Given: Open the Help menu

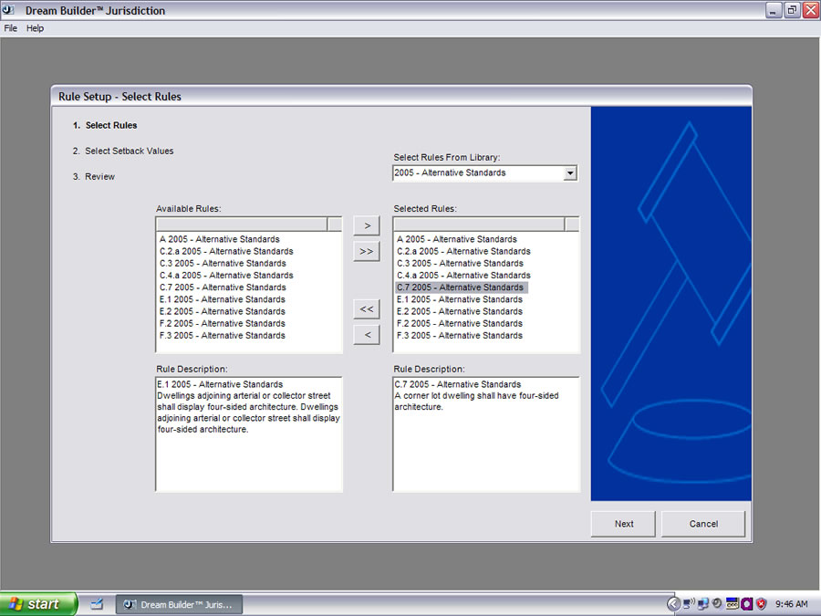Looking at the screenshot, I should coord(35,28).
